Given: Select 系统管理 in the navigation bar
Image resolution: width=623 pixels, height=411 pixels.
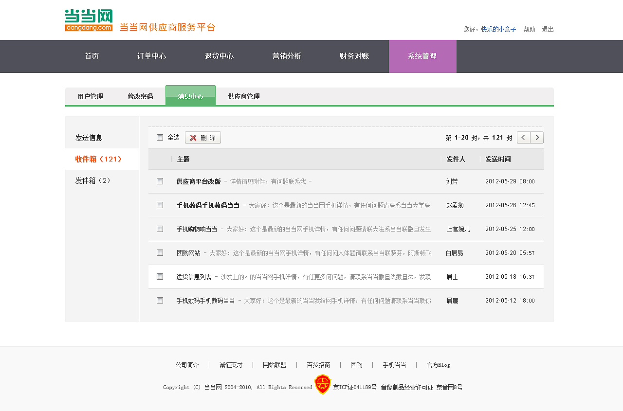Looking at the screenshot, I should (x=422, y=56).
